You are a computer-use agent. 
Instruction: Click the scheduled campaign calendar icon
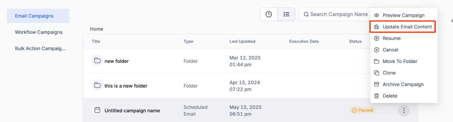point(97,110)
